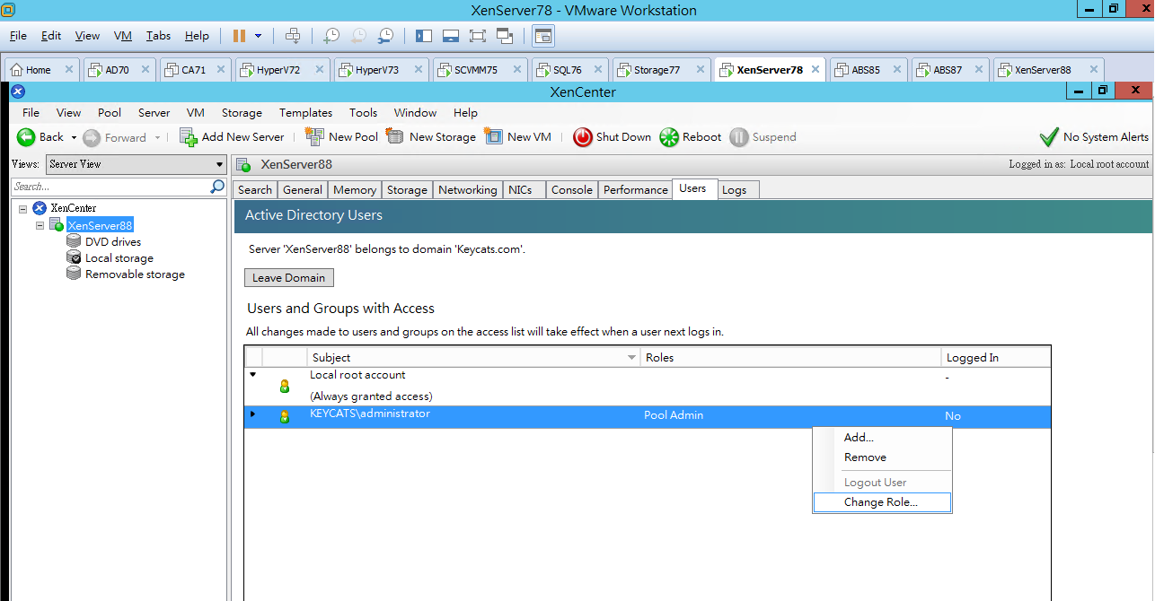
Task: Choose Remove from the context menu
Action: (x=882, y=457)
